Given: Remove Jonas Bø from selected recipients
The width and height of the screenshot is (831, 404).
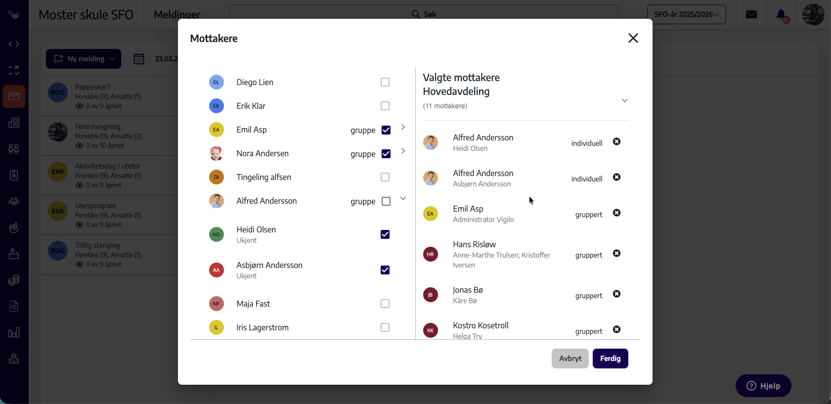Looking at the screenshot, I should (x=616, y=294).
